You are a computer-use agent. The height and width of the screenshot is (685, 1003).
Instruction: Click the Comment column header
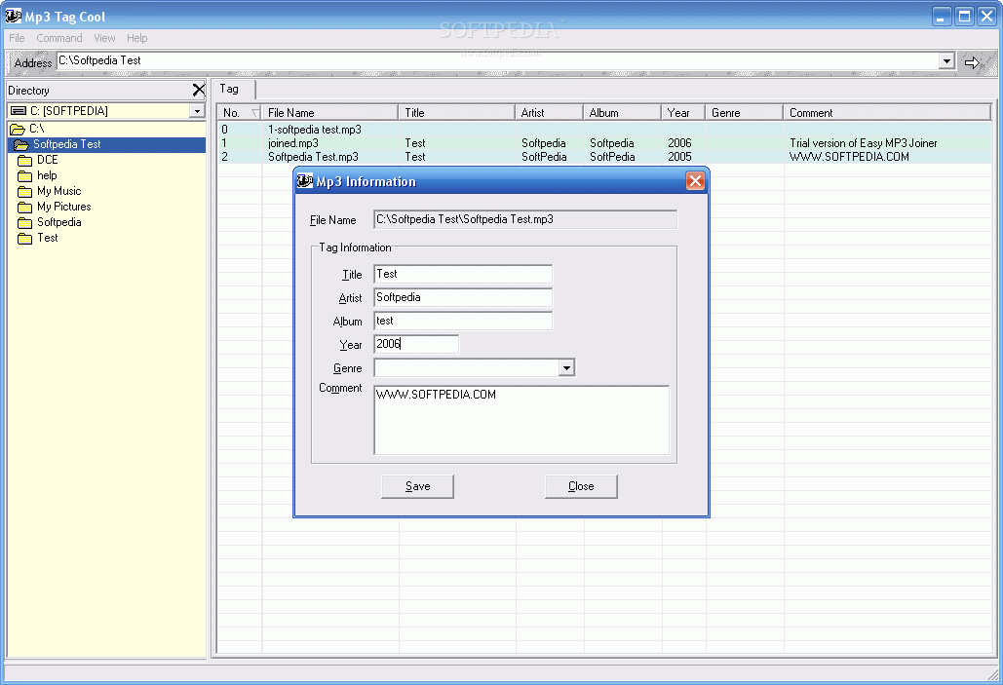(887, 113)
